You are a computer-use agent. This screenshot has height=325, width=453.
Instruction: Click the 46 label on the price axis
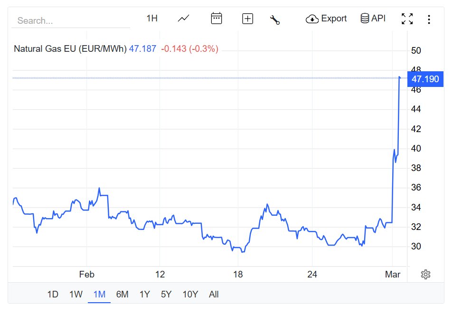(x=416, y=90)
